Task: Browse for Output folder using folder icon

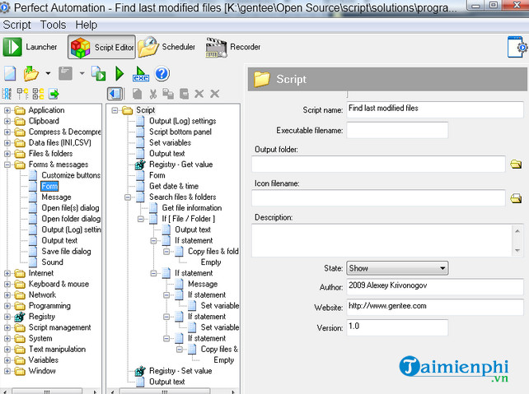Action: click(516, 165)
